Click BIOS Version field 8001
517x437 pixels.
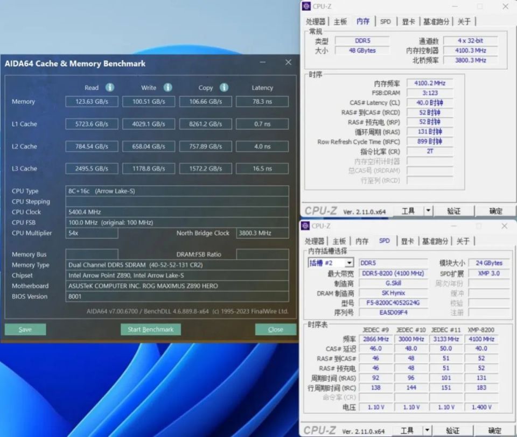177,297
